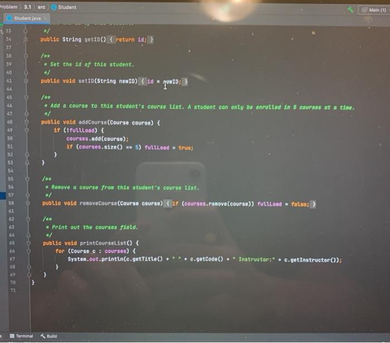Click the c.getInstructor() call
Screen dimensions: 390x343
click(x=311, y=260)
